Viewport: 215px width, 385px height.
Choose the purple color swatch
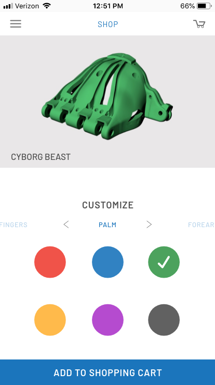[107, 320]
